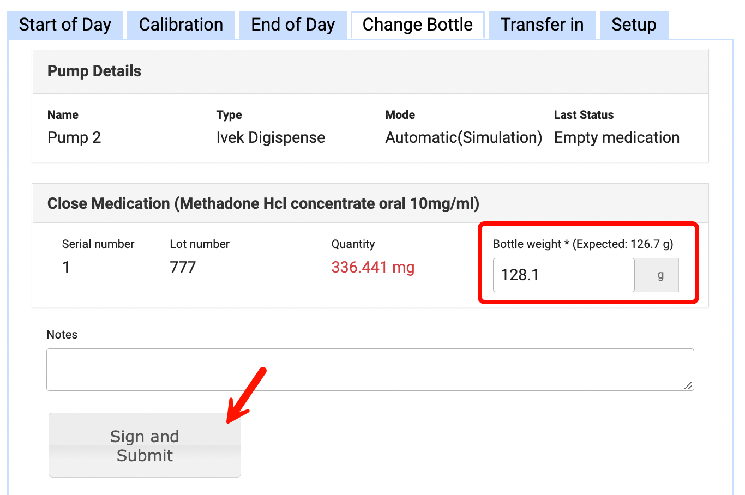Click the Bottle weight expected label
The image size is (745, 495).
pyautogui.click(x=582, y=244)
